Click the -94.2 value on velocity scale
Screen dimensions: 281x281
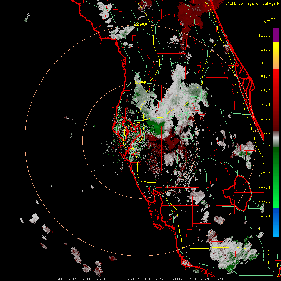click(264, 215)
